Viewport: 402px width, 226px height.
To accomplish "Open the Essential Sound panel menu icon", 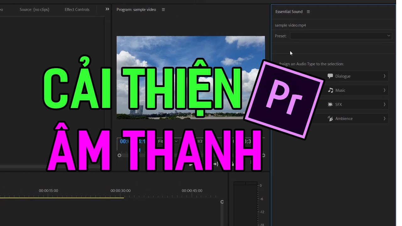I will point(308,12).
